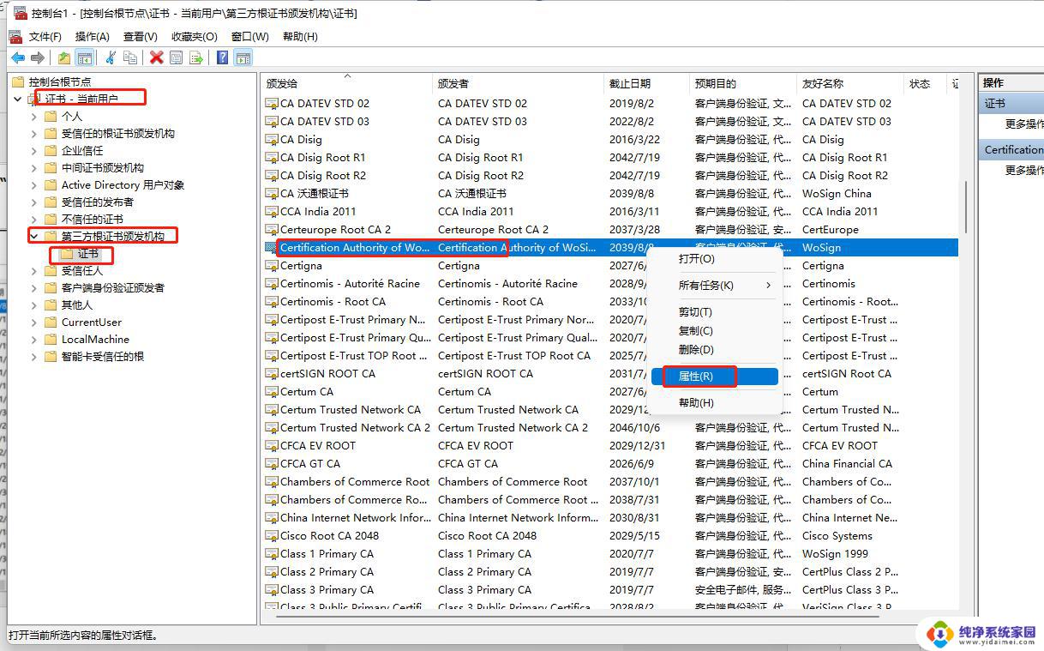Go back with the blue left arrow

17,57
